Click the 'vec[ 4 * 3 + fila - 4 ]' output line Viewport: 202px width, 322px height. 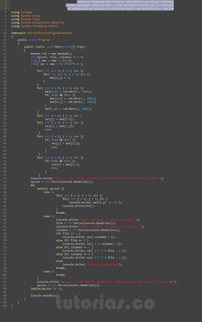click(x=95, y=258)
